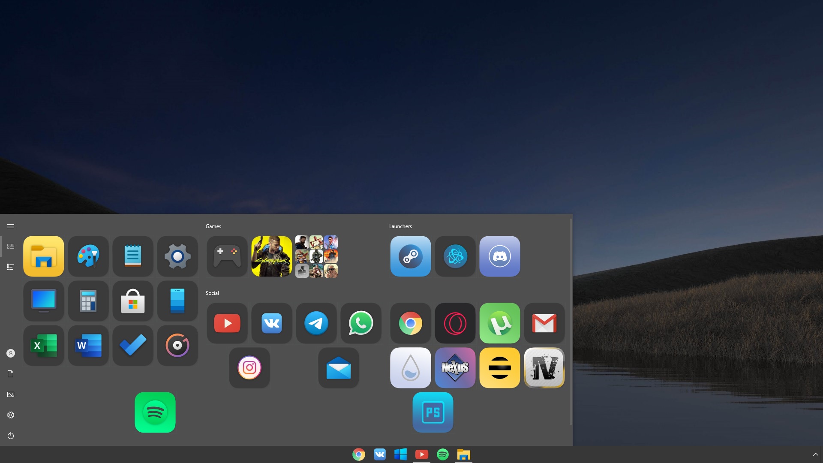The width and height of the screenshot is (823, 463).
Task: Launch the Calculator tile
Action: point(88,301)
